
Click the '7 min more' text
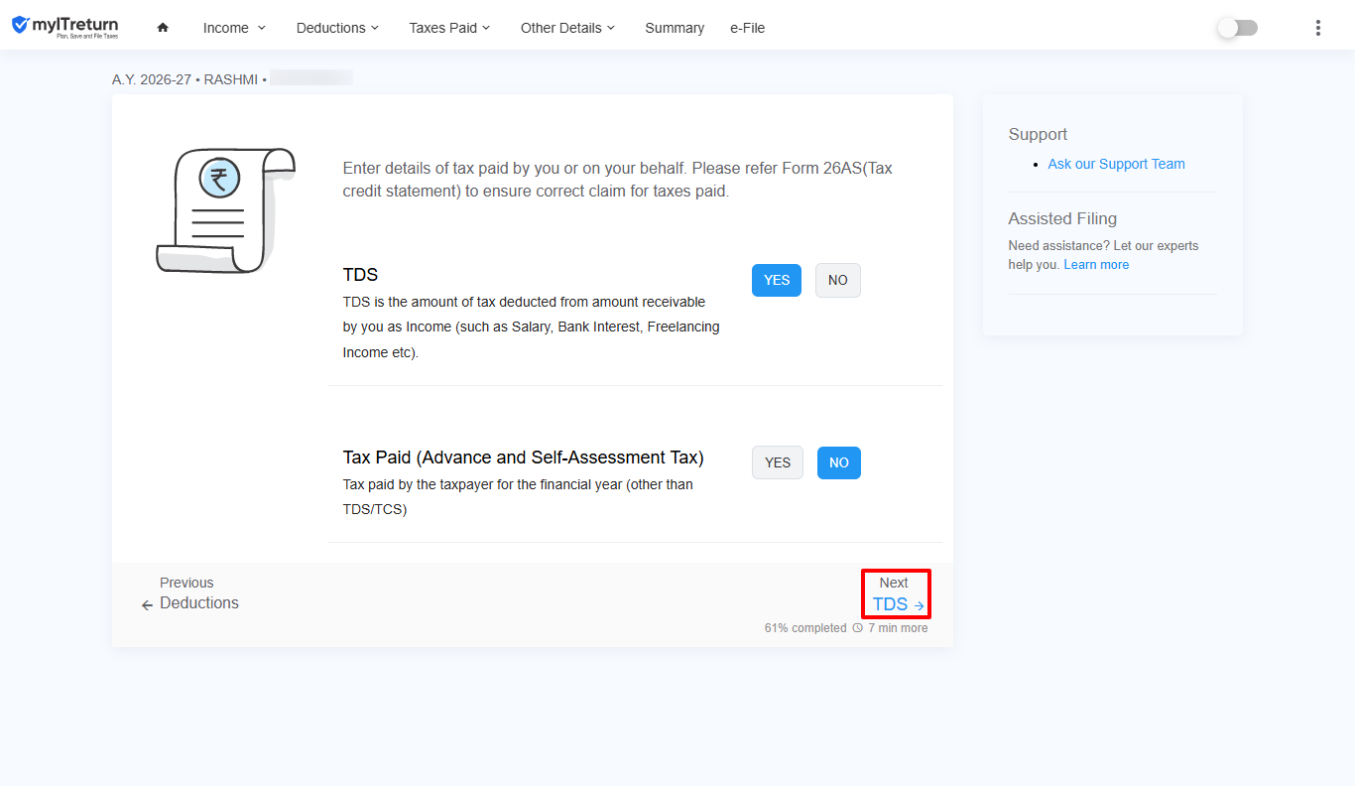point(898,628)
